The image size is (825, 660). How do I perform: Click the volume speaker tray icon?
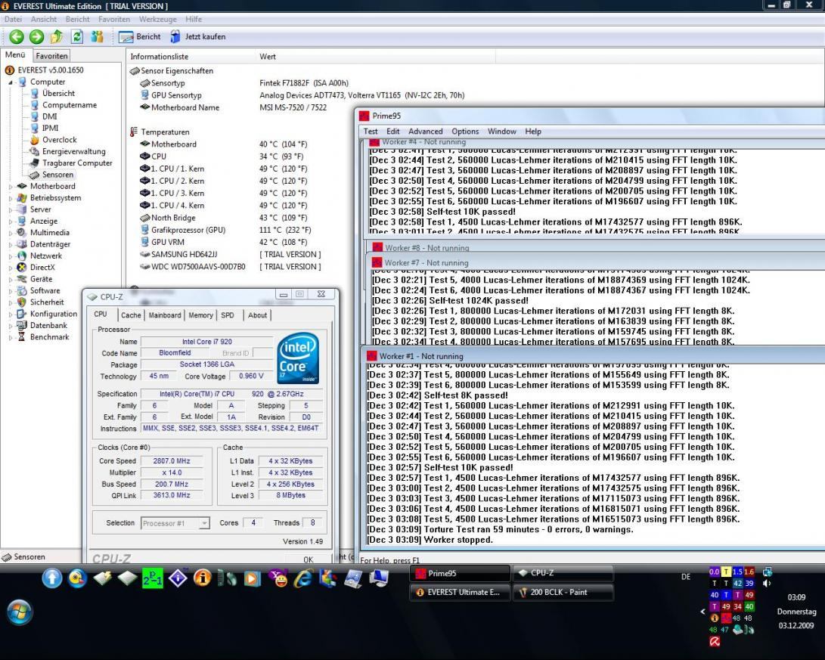pos(767,583)
